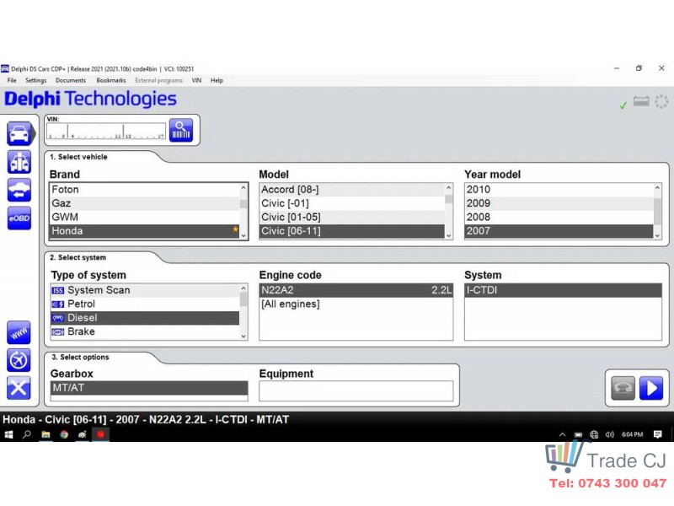Click the car with arrow sidebar icon
Image resolution: width=674 pixels, height=506 pixels.
19,191
